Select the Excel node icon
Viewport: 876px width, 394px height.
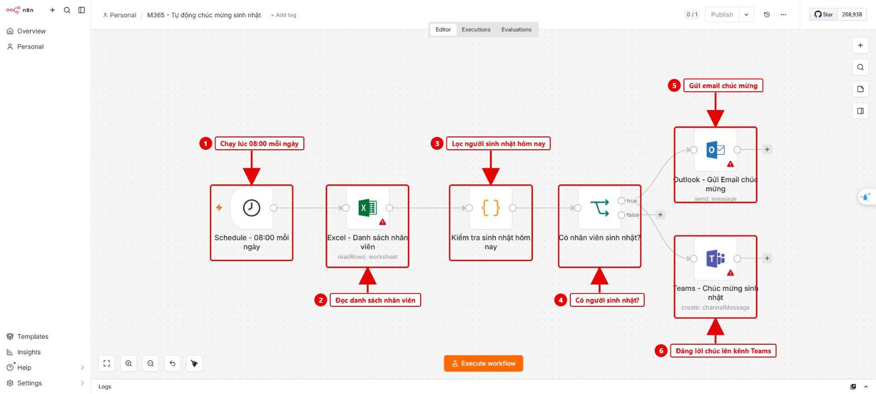368,208
